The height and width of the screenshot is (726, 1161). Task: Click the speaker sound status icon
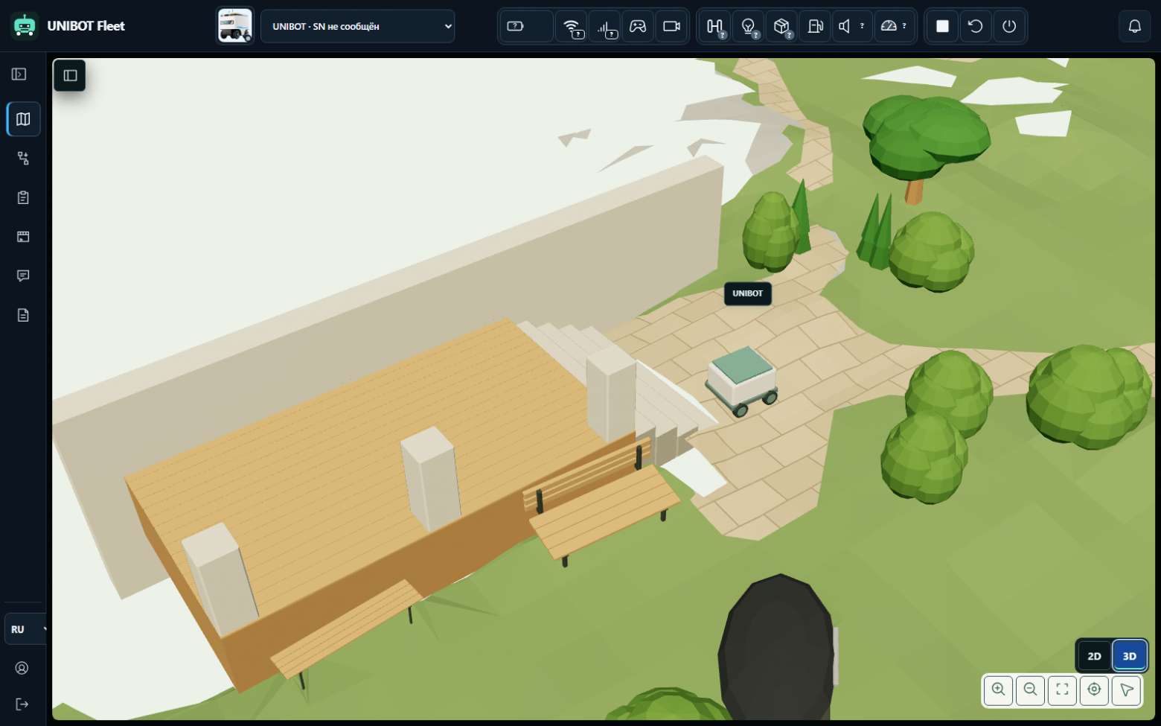pyautogui.click(x=851, y=27)
